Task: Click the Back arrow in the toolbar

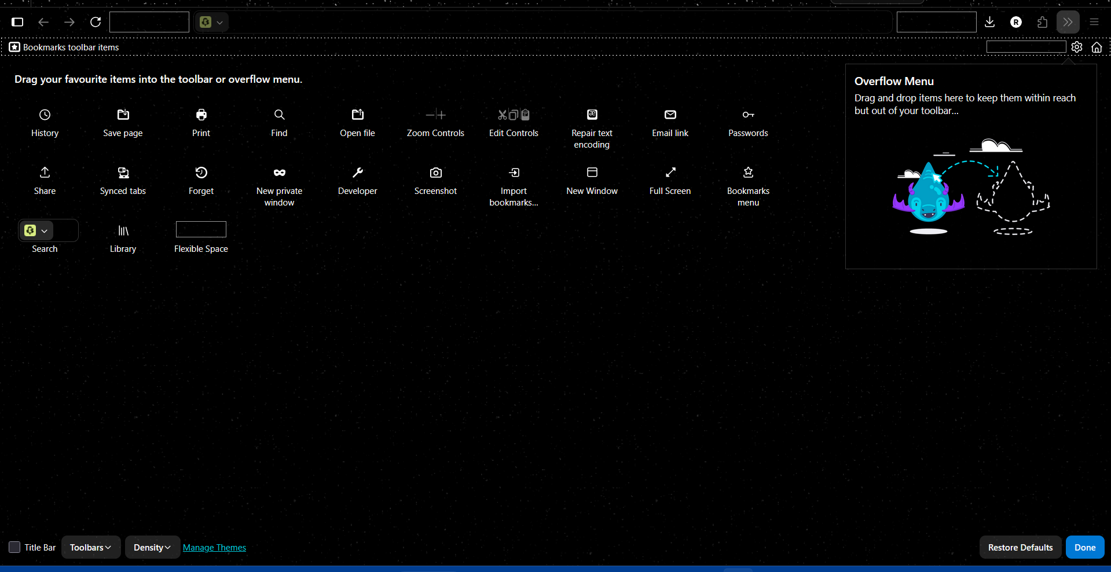Action: 43,22
